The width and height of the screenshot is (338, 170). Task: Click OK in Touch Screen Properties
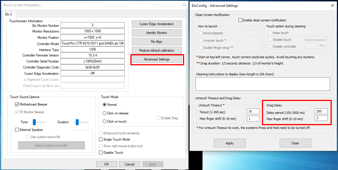[x=106, y=164]
